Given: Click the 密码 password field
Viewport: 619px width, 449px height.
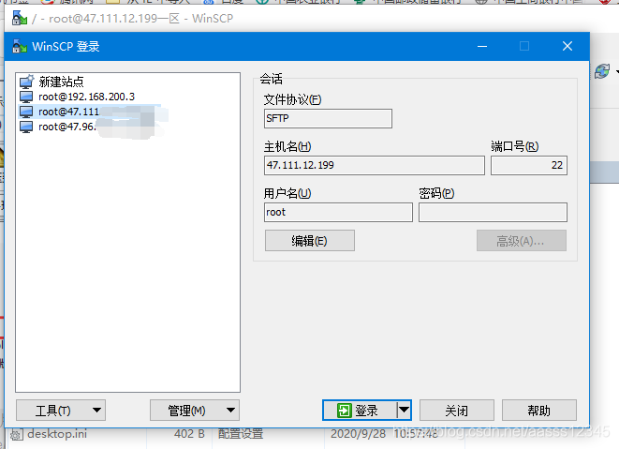Looking at the screenshot, I should [494, 212].
